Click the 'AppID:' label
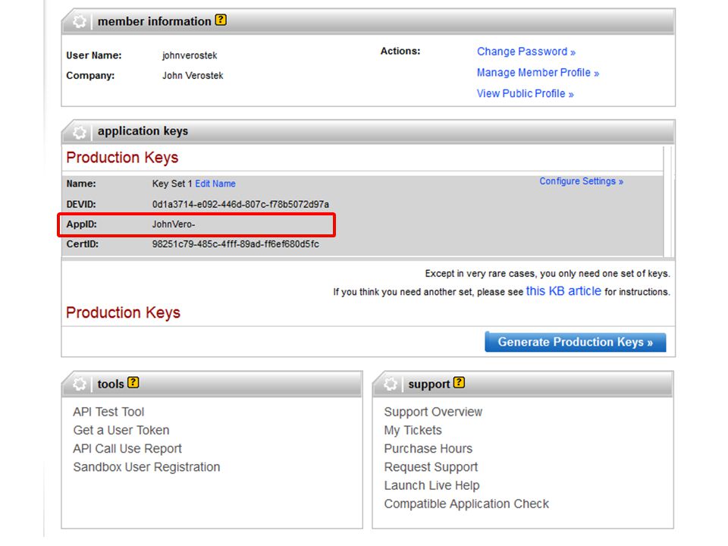The width and height of the screenshot is (728, 546). [82, 224]
